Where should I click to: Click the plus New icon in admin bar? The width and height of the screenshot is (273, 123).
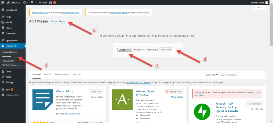click(x=40, y=3)
